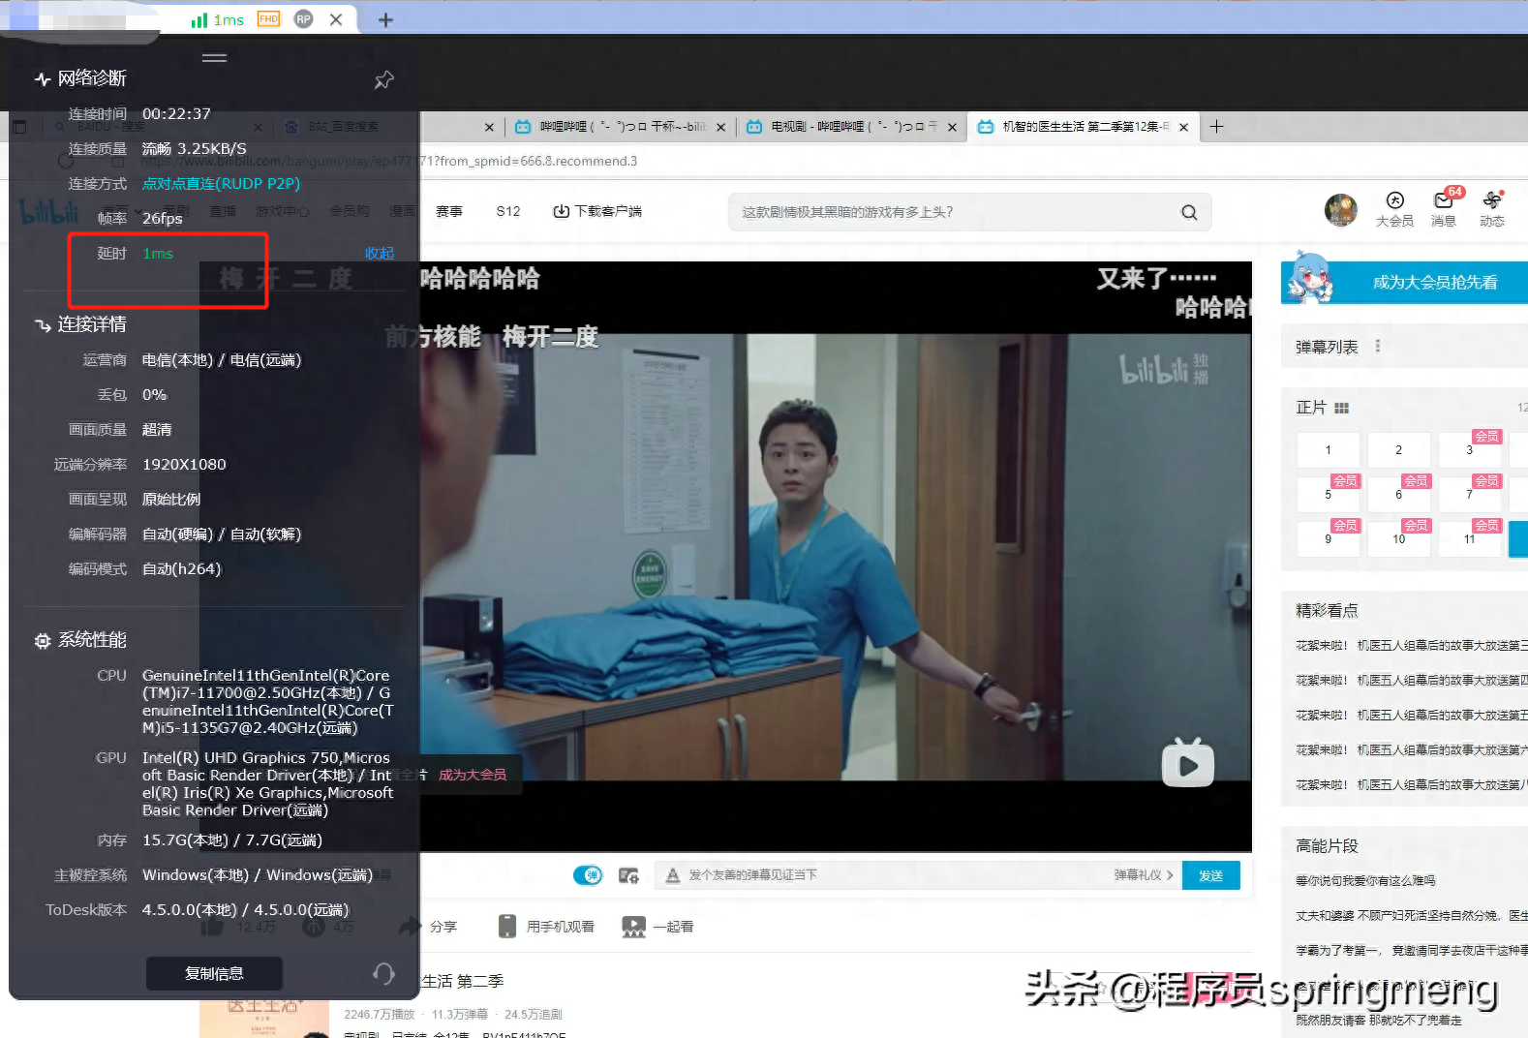This screenshot has height=1038, width=1528.
Task: Pin the 网络诊断 diagnostics panel
Action: pyautogui.click(x=383, y=80)
